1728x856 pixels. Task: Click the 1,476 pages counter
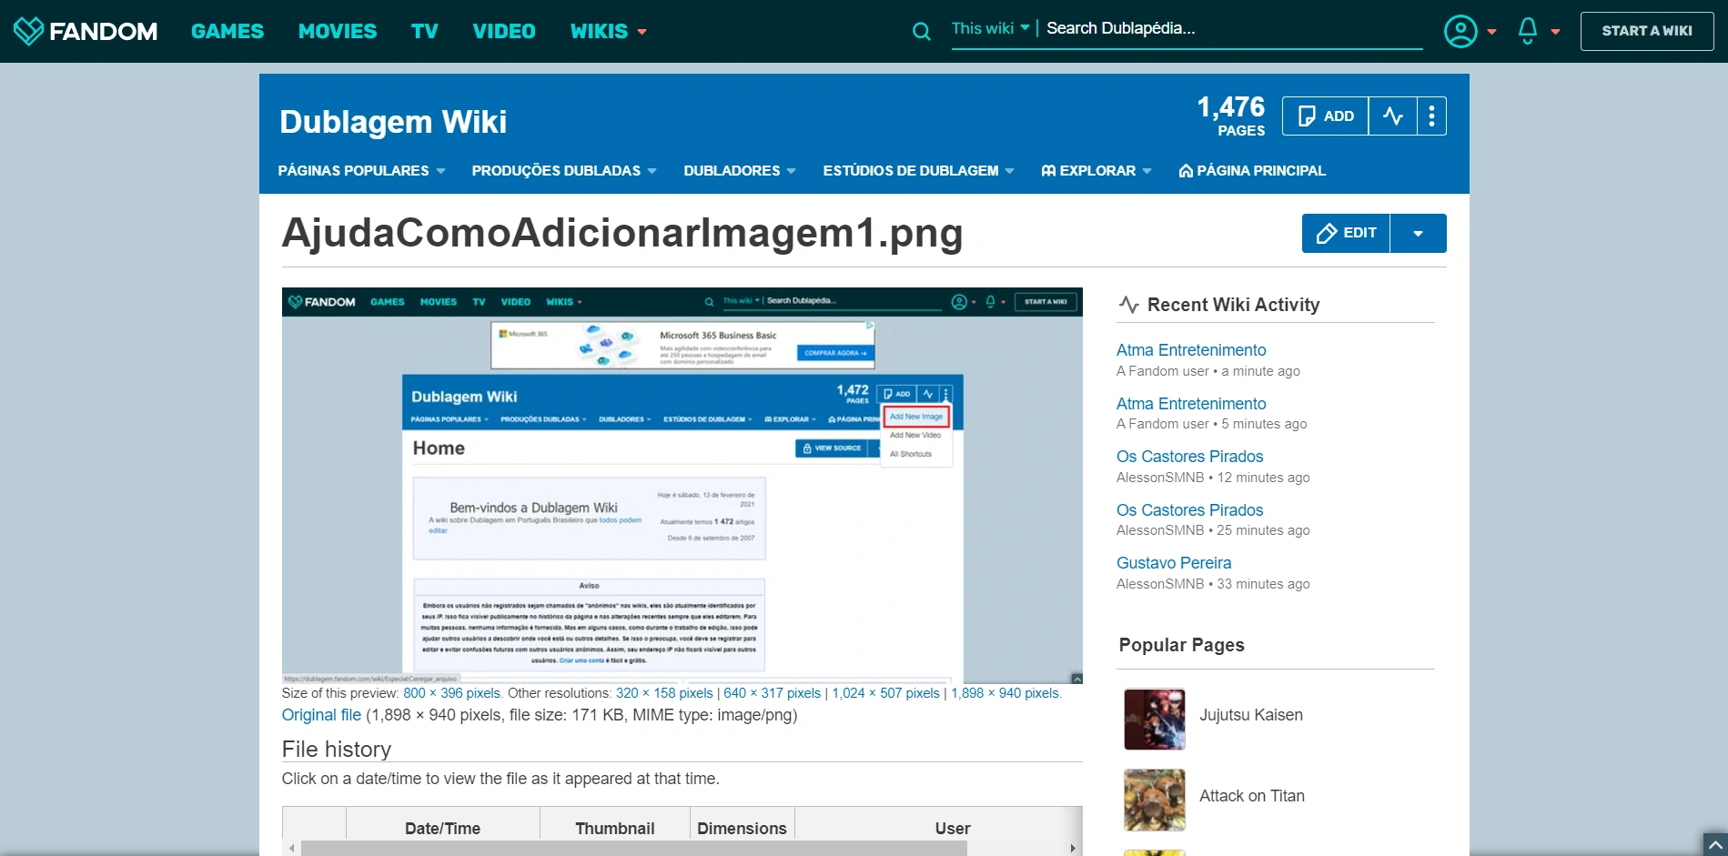[x=1231, y=116]
